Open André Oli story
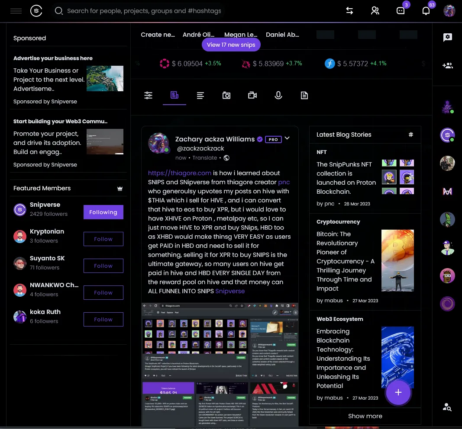 199,35
